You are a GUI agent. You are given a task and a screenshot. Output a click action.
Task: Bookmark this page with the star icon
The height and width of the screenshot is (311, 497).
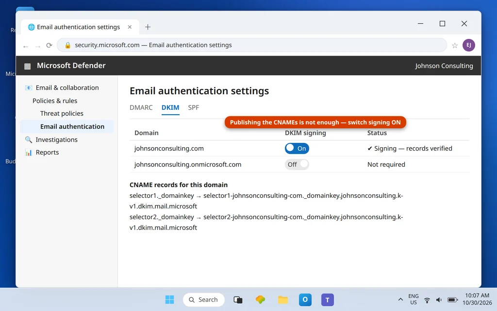point(455,45)
